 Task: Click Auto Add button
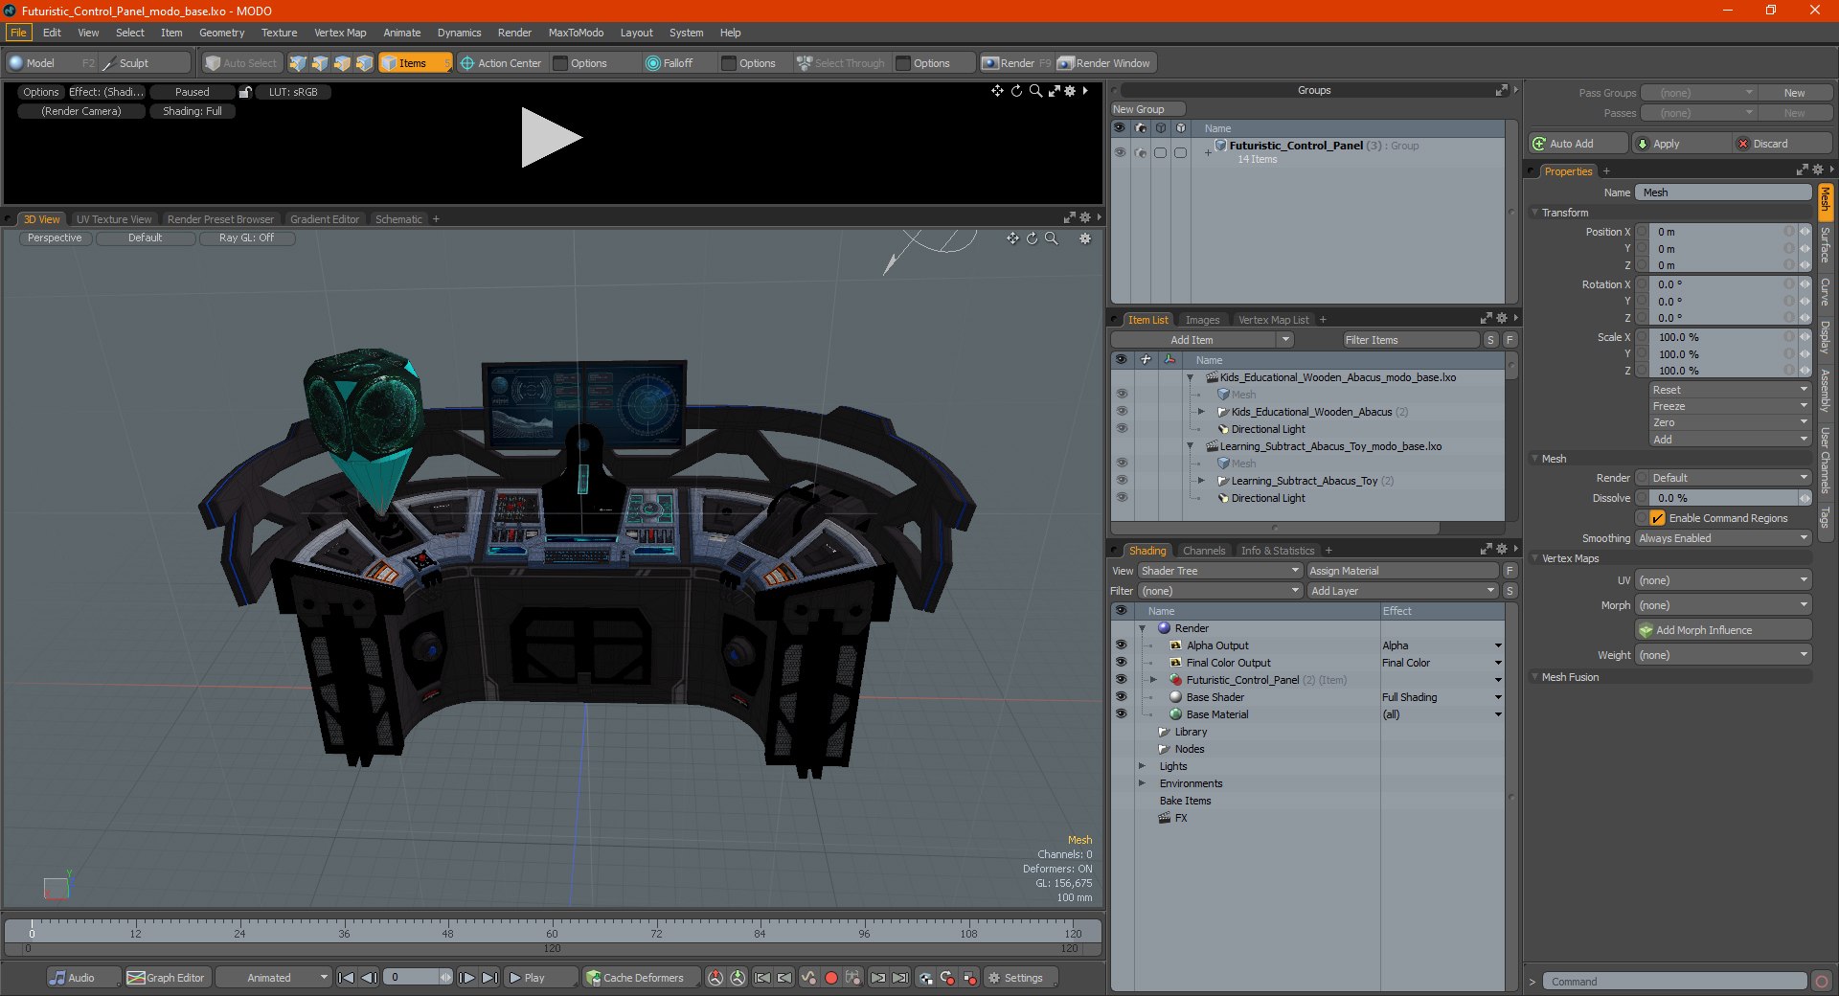pyautogui.click(x=1578, y=144)
